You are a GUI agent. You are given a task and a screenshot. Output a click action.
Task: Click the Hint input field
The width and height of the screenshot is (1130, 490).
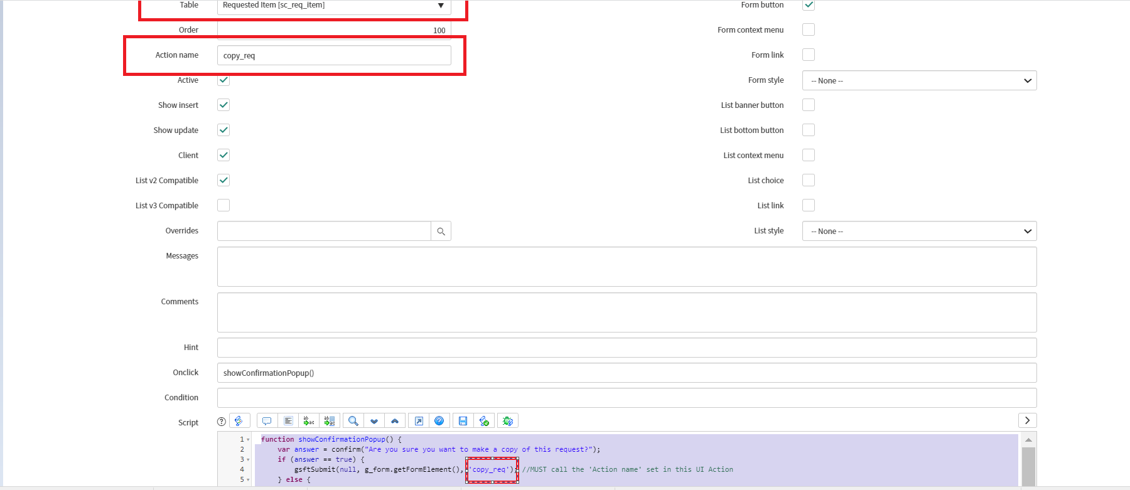pos(627,348)
